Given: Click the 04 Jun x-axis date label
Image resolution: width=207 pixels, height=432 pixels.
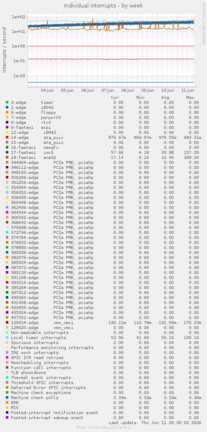Looking at the screenshot, I should pyautogui.click(x=47, y=90).
